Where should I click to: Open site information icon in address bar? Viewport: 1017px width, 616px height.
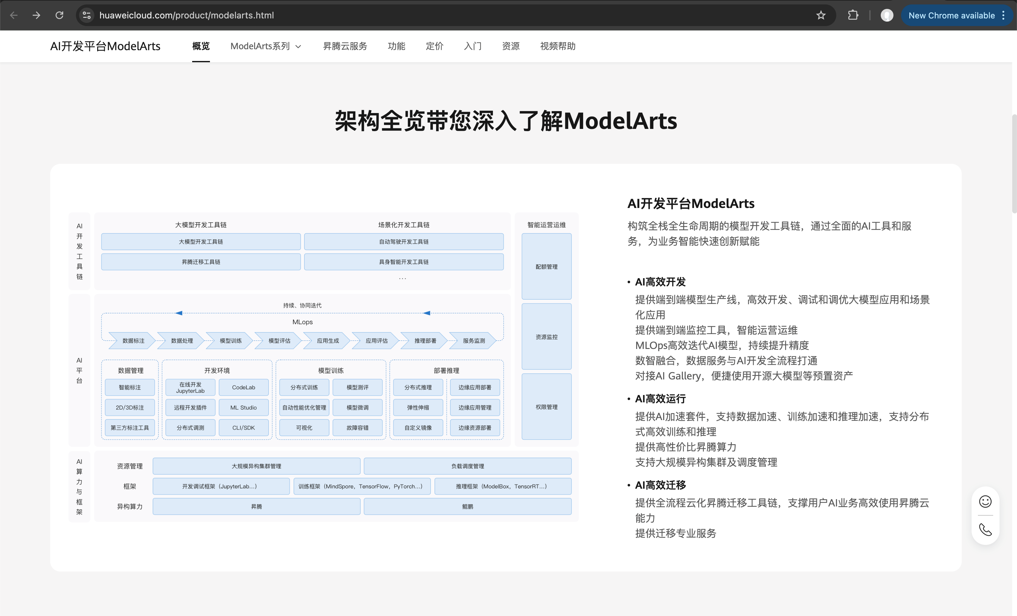pos(87,15)
